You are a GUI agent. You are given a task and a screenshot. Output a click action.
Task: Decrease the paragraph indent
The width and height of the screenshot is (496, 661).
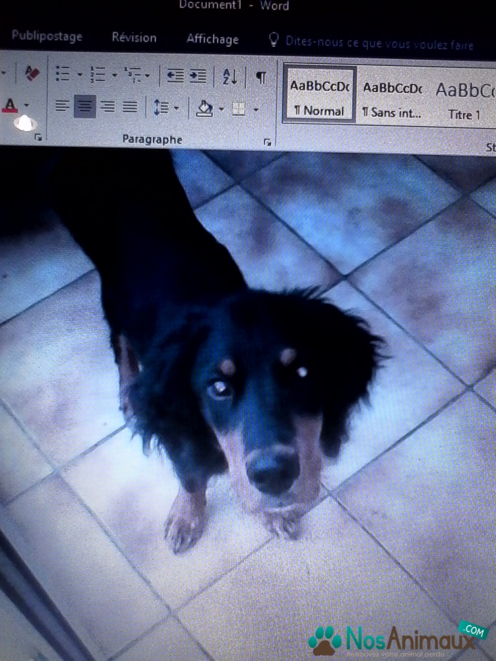[176, 76]
